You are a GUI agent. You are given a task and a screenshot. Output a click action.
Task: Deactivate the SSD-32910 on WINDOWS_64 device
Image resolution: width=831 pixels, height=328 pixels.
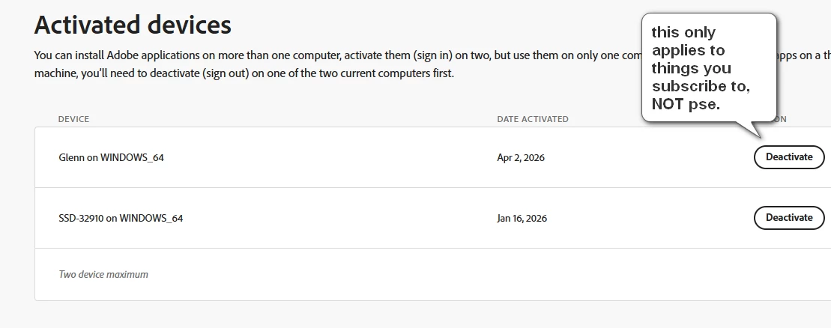coord(789,218)
